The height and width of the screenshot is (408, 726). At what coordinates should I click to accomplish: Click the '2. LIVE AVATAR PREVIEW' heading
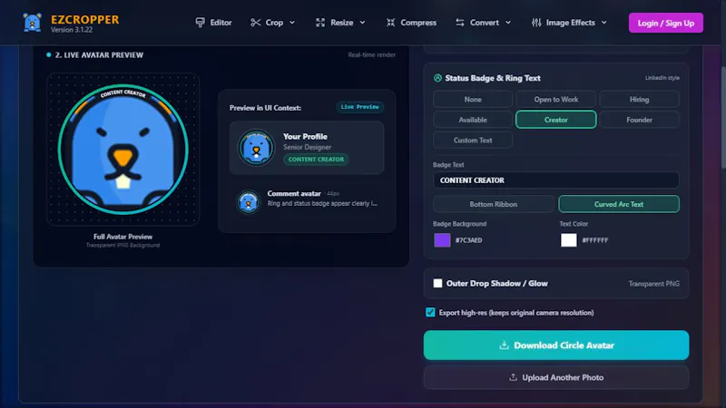(x=99, y=55)
